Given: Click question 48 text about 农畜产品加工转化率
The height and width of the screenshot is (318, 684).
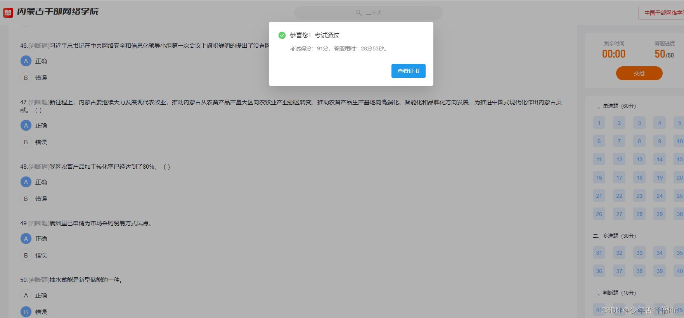Looking at the screenshot, I should click(95, 167).
